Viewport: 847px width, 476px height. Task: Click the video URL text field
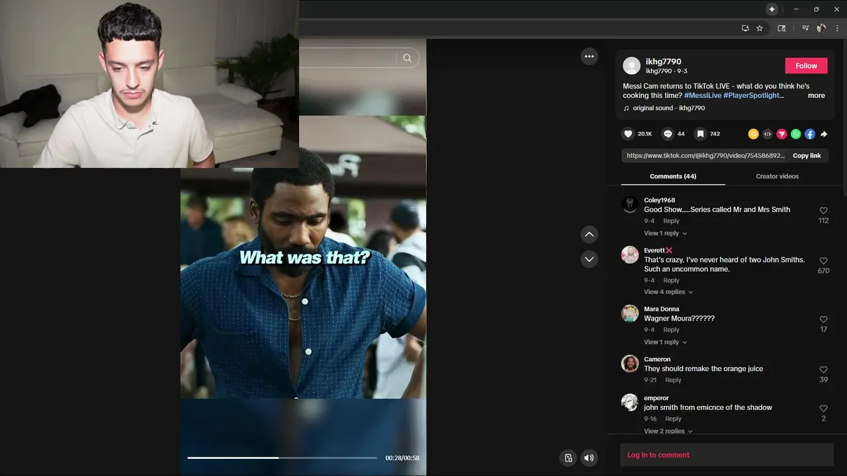click(705, 156)
